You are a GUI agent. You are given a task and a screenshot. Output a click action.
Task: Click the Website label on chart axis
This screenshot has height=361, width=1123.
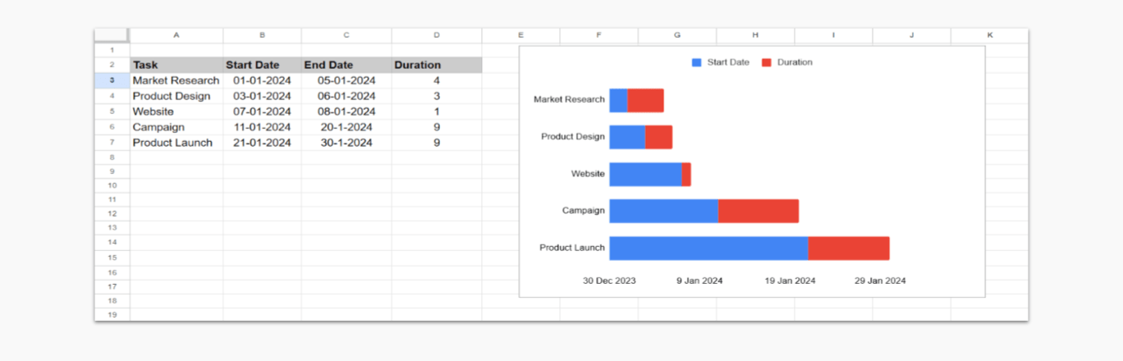tap(588, 174)
